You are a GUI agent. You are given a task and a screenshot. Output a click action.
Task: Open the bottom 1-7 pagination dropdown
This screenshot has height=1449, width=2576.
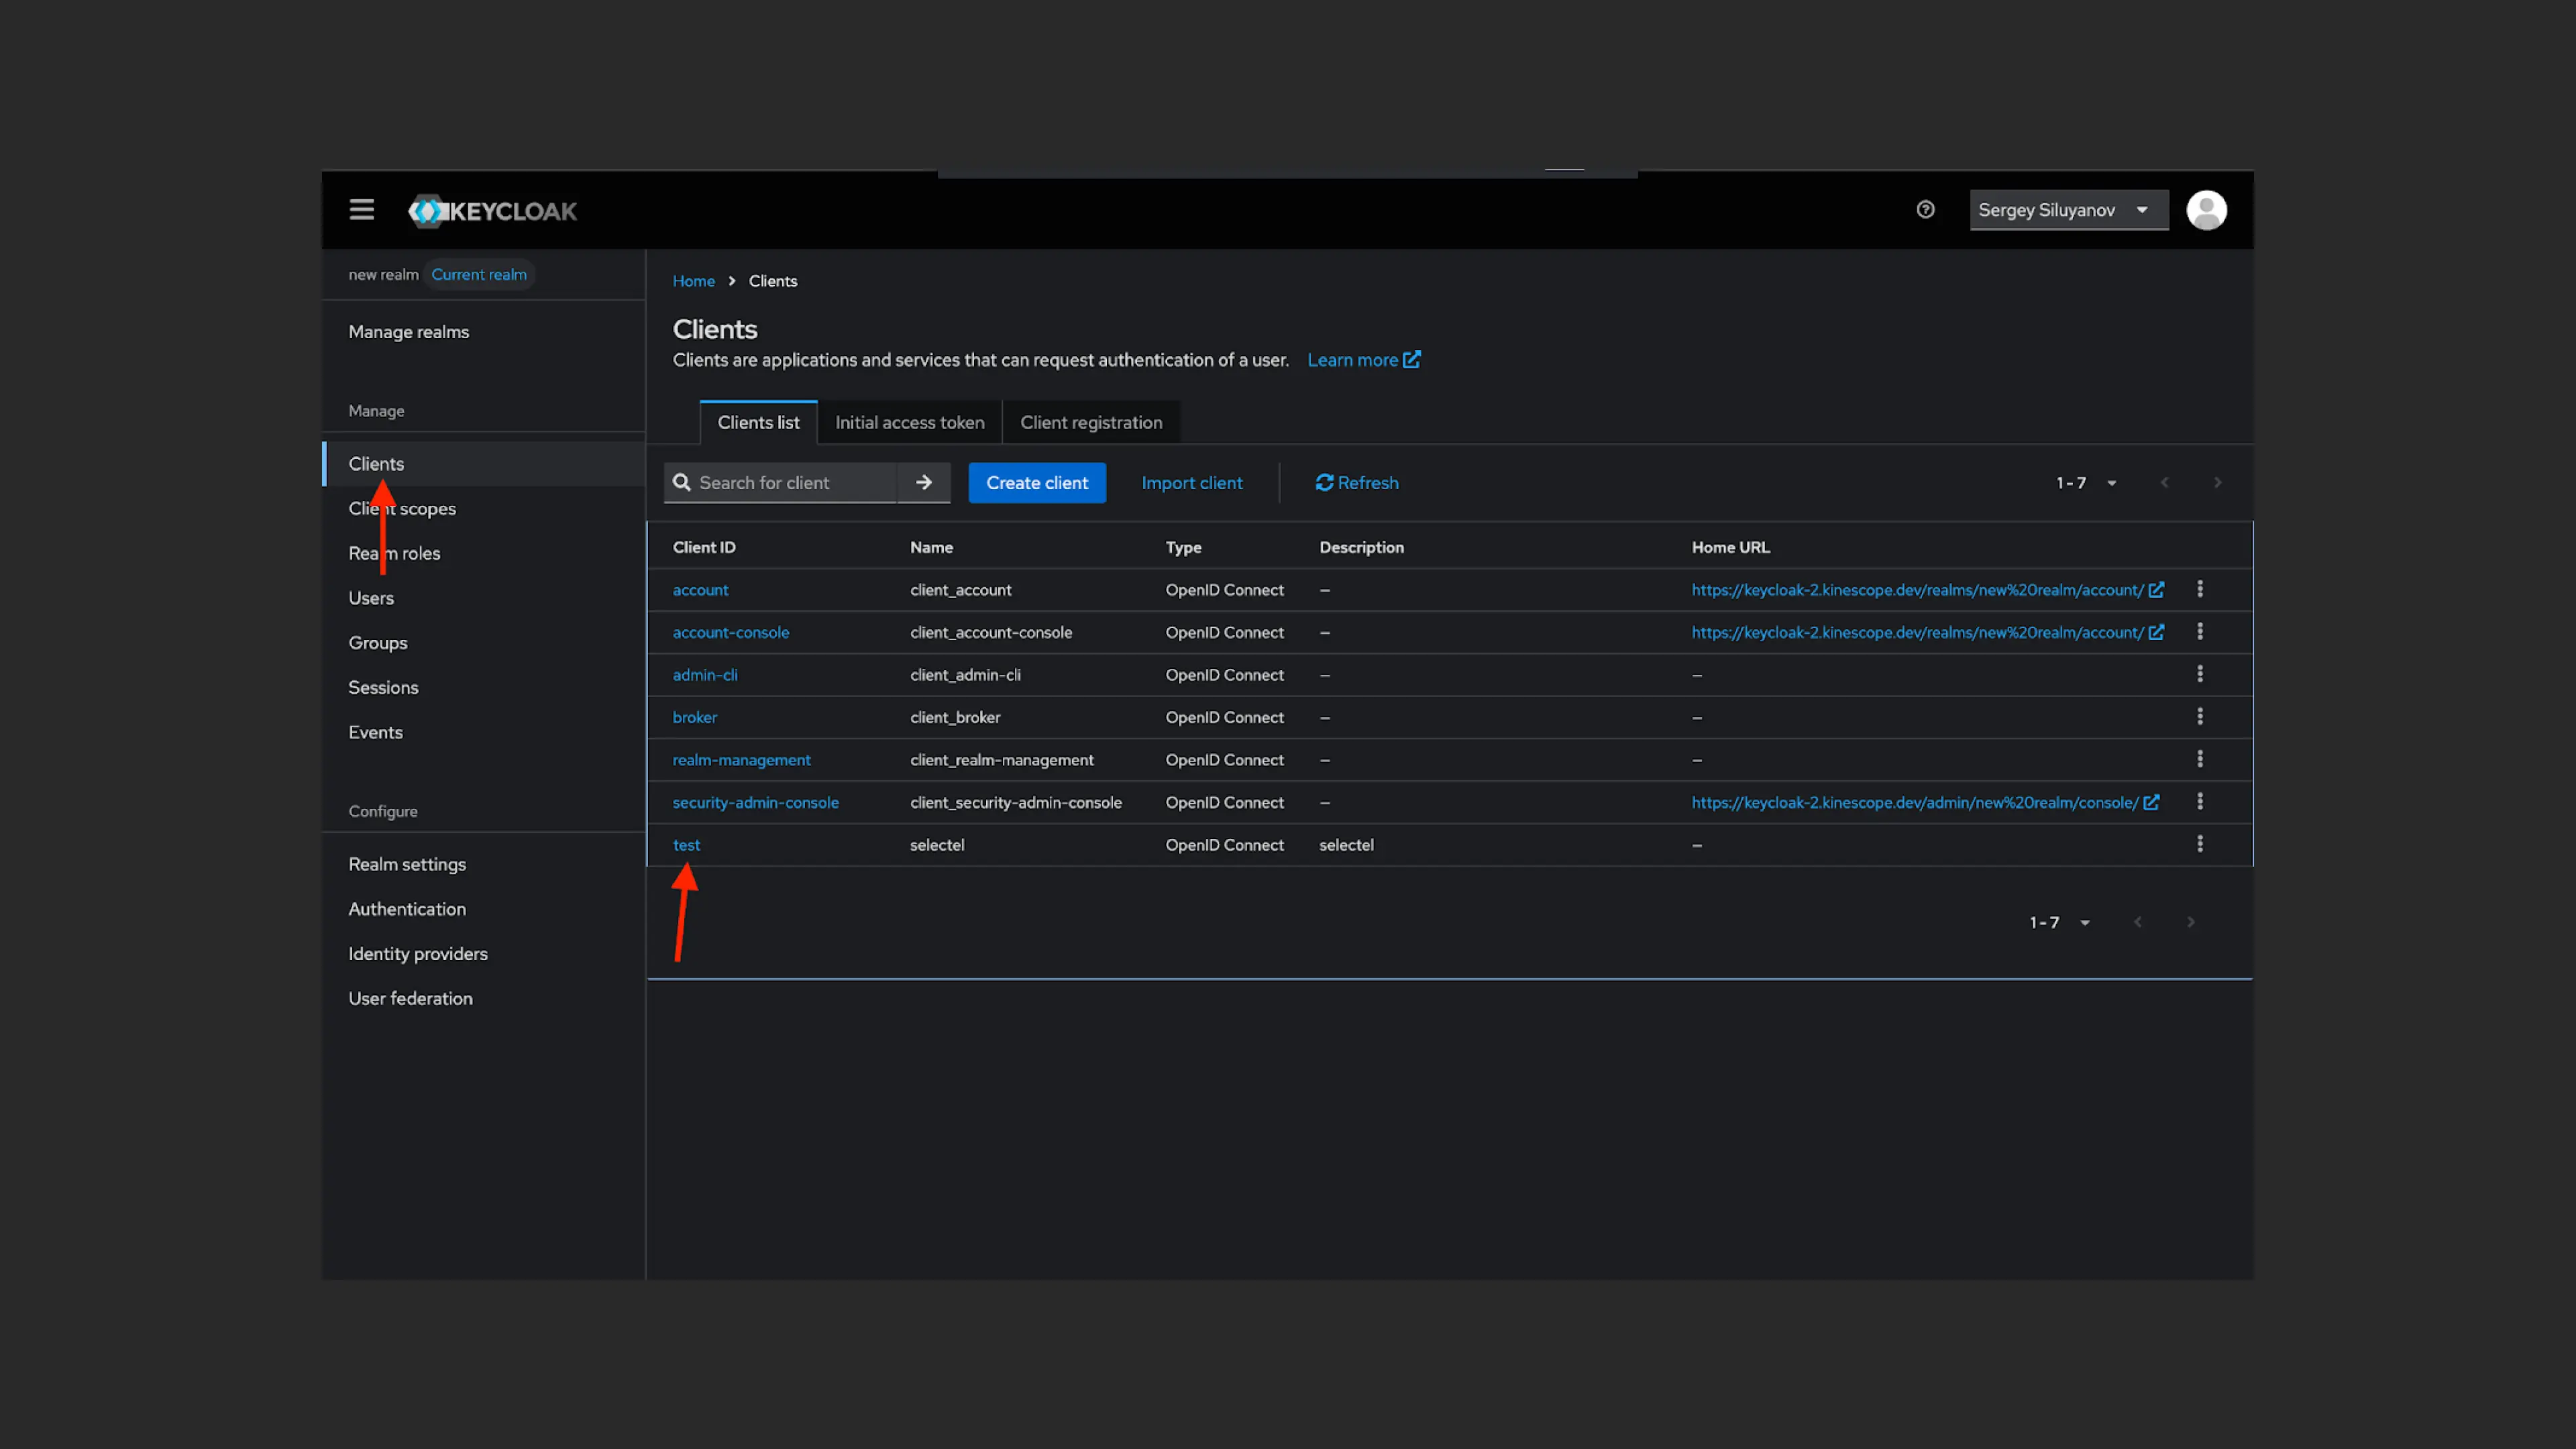coord(2085,922)
